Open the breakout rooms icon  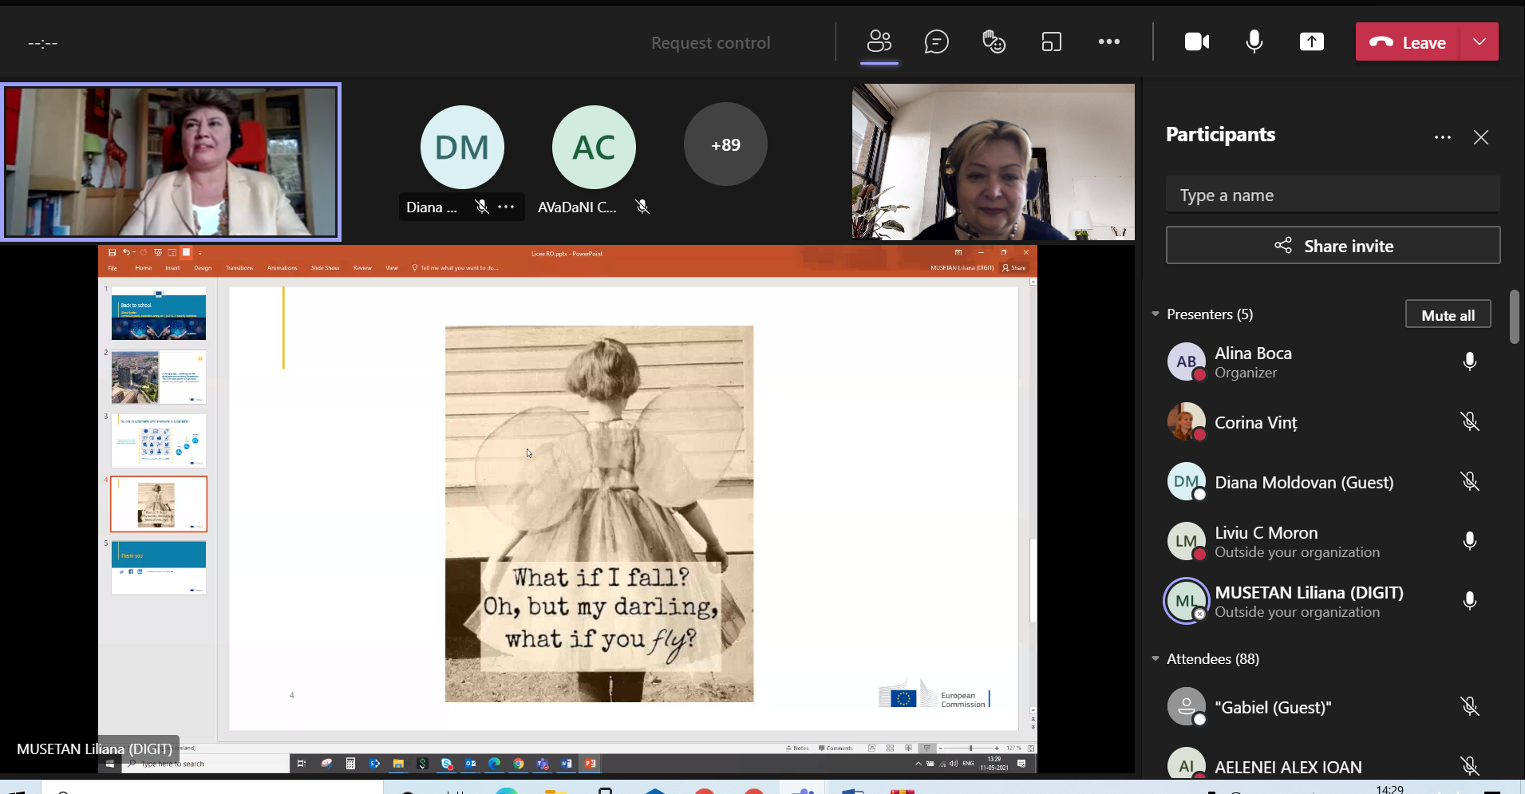coord(1051,41)
